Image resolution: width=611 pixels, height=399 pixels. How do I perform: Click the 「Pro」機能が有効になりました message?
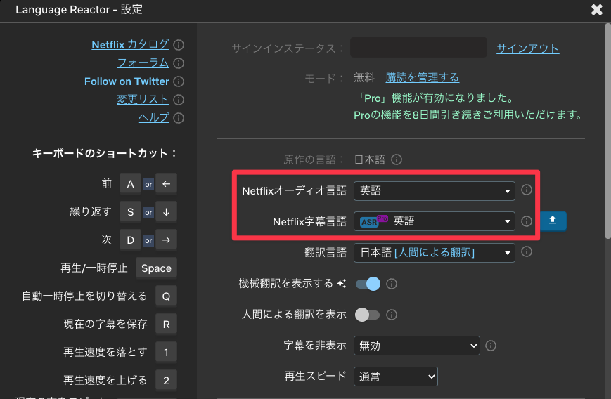(x=435, y=98)
